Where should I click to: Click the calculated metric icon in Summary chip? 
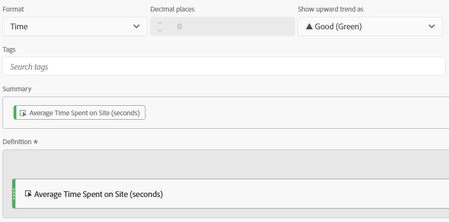coord(23,113)
